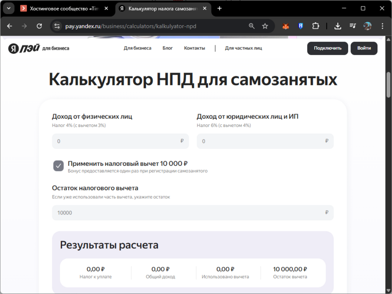Open the Chrome three-dot menu

pyautogui.click(x=383, y=26)
